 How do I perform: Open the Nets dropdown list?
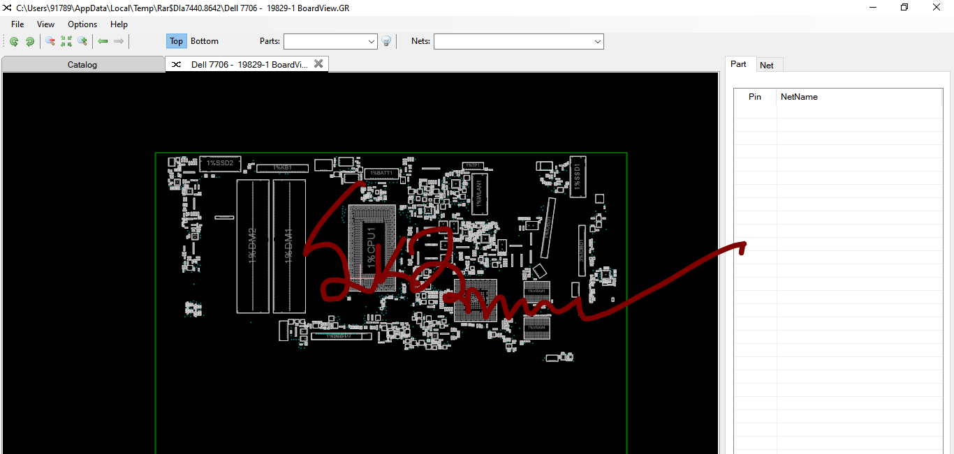[x=597, y=42]
